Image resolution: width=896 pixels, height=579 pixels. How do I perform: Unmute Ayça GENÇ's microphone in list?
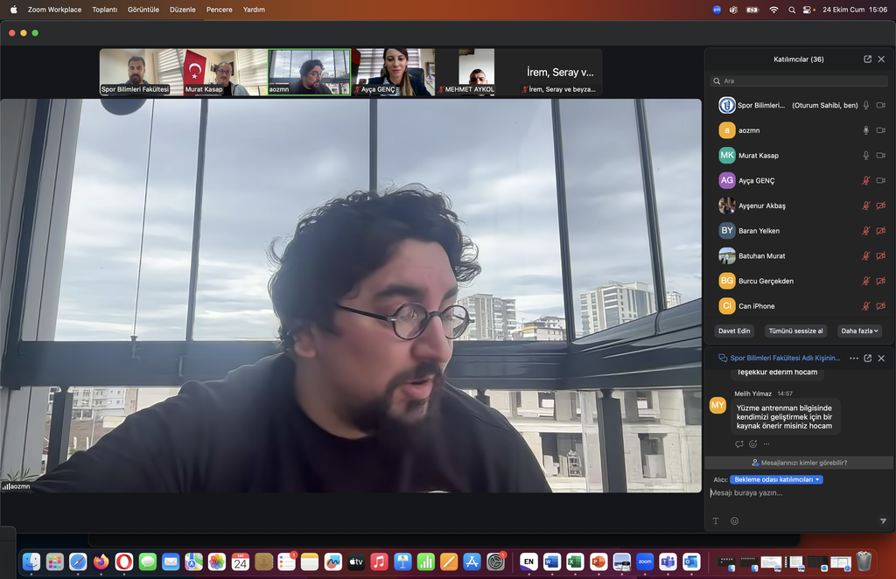866,181
